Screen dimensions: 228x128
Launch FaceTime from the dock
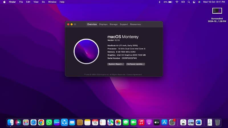(x=134, y=122)
